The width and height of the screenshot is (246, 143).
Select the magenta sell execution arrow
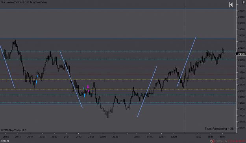pos(88,87)
